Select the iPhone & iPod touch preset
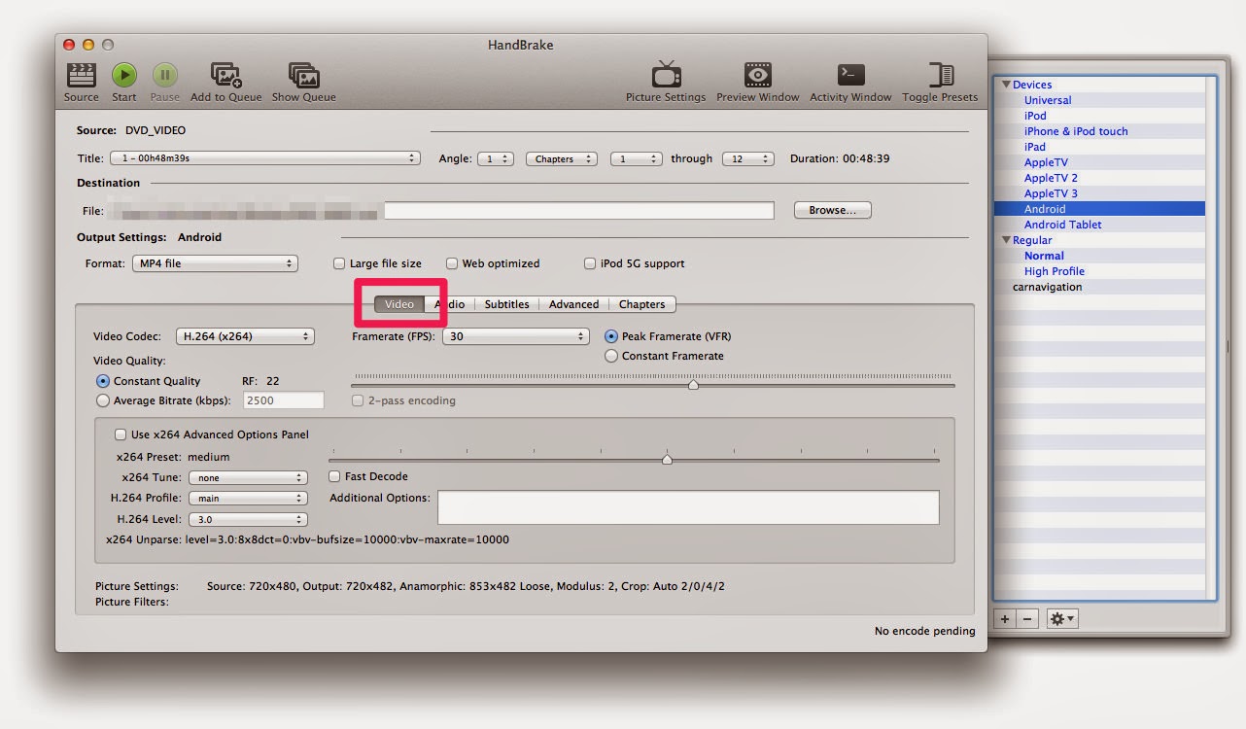This screenshot has width=1246, height=729. click(1076, 131)
